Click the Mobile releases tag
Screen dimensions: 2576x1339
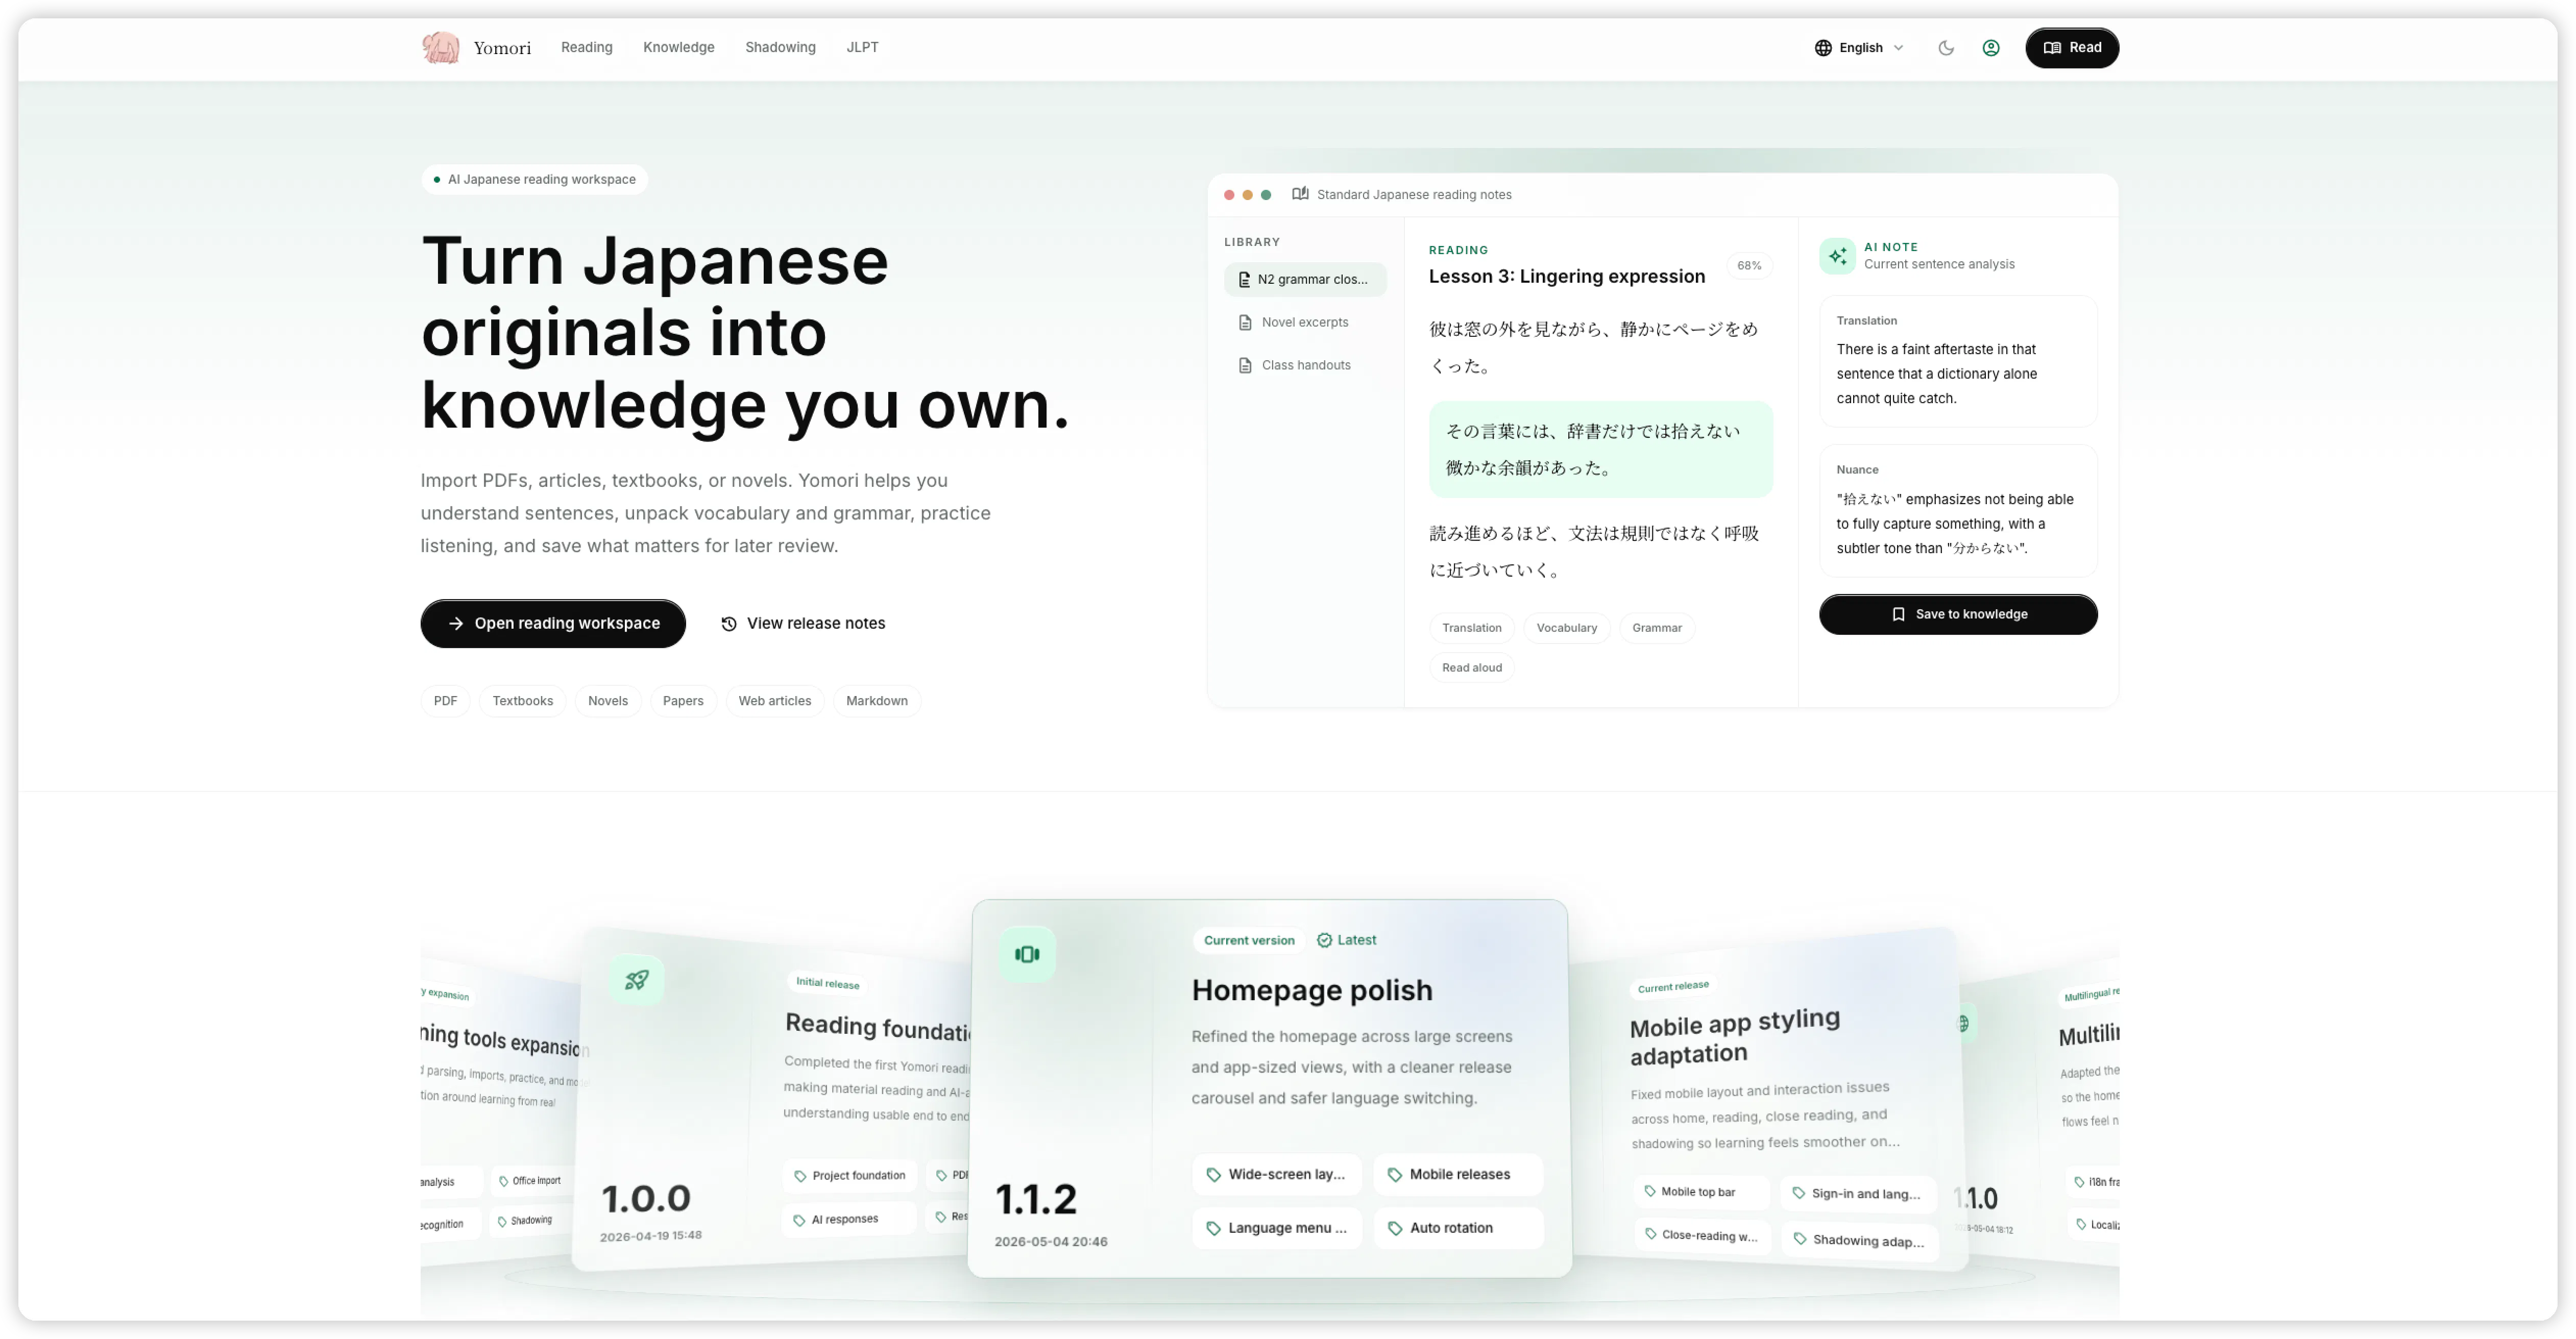click(x=1458, y=1174)
